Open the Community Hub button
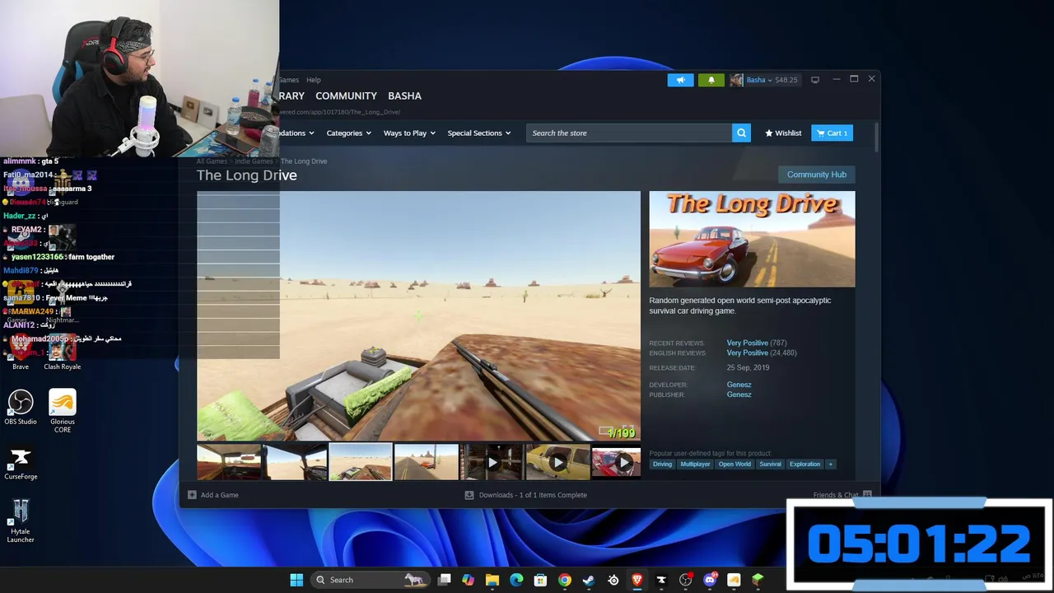 pos(817,175)
